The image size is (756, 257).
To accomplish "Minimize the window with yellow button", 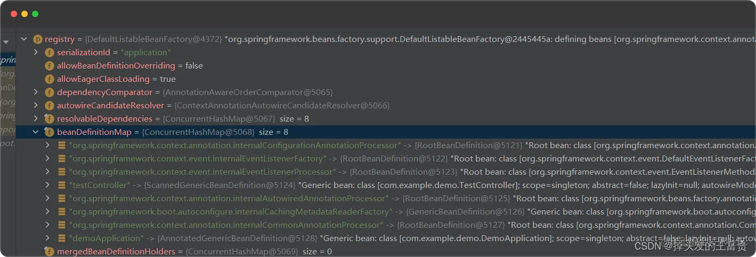I will (25, 14).
